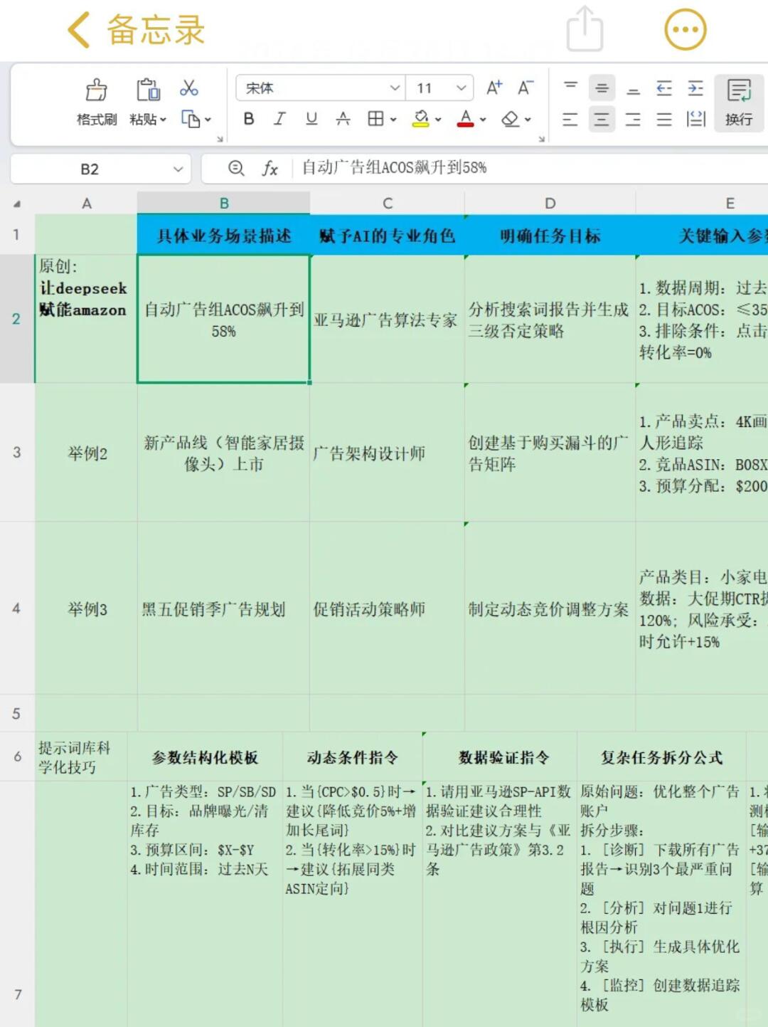Align text right

click(633, 119)
